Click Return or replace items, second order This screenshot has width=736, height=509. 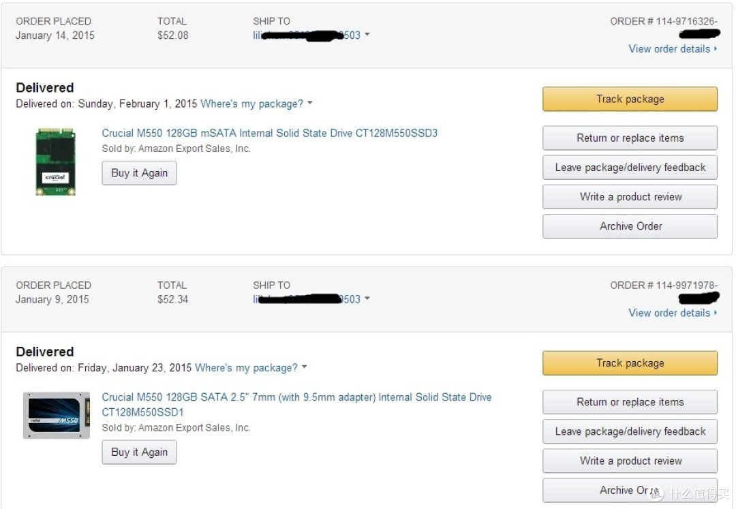pos(630,402)
